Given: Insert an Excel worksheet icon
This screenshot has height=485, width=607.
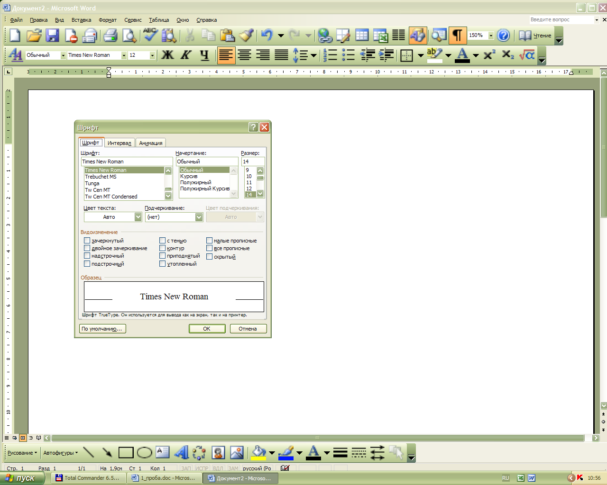Looking at the screenshot, I should coord(380,36).
